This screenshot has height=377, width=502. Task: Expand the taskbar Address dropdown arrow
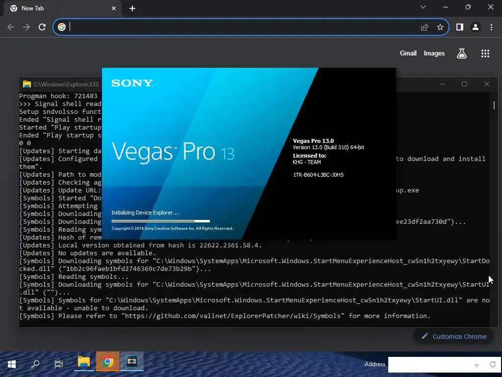tap(477, 365)
